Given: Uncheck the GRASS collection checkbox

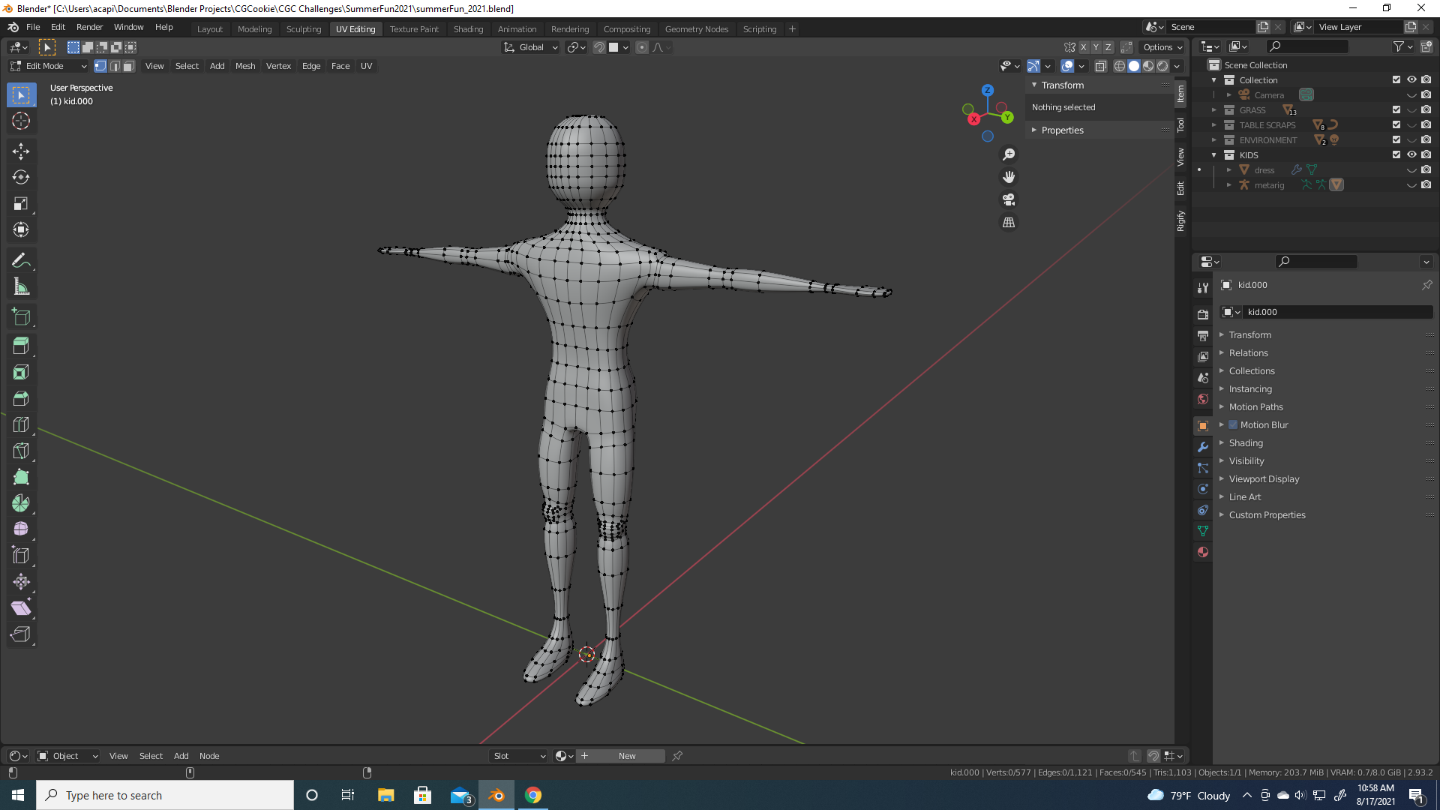Looking at the screenshot, I should coord(1396,109).
